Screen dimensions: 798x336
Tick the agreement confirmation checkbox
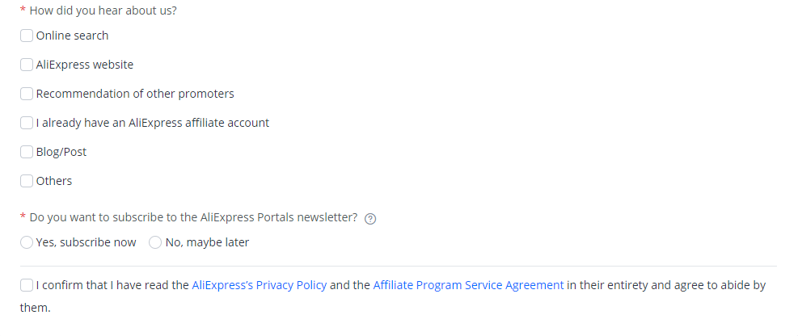27,285
